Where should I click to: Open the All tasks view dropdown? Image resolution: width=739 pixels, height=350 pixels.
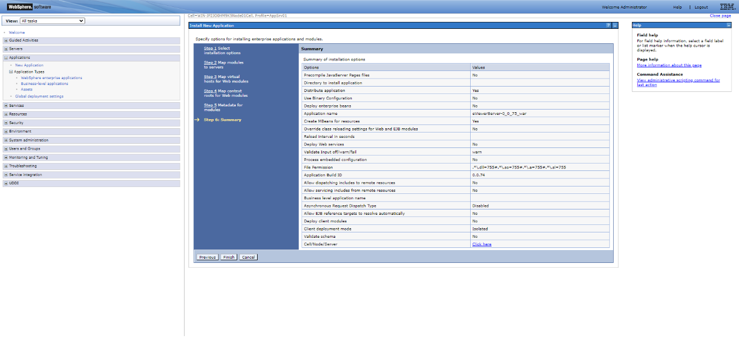52,20
